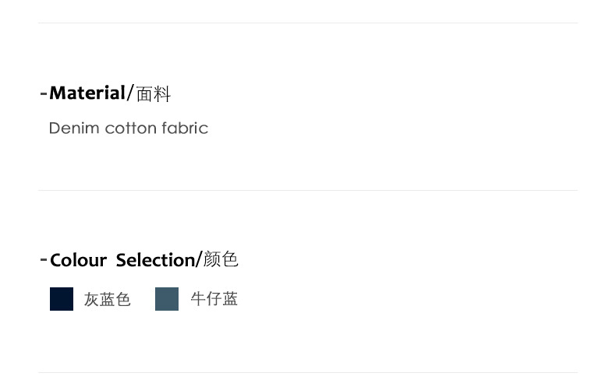Click the dash before the Material heading
Viewport: 616px width, 387px height.
[43, 94]
